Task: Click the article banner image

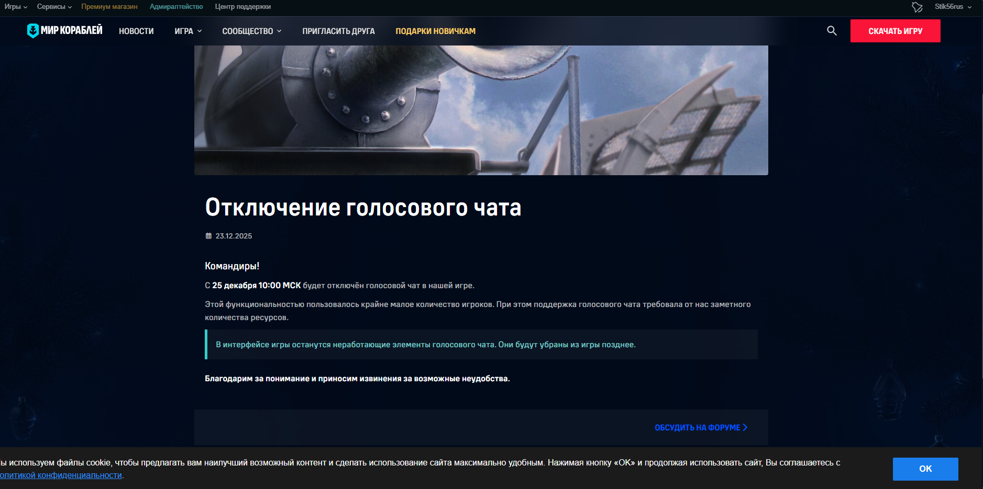Action: click(x=481, y=110)
